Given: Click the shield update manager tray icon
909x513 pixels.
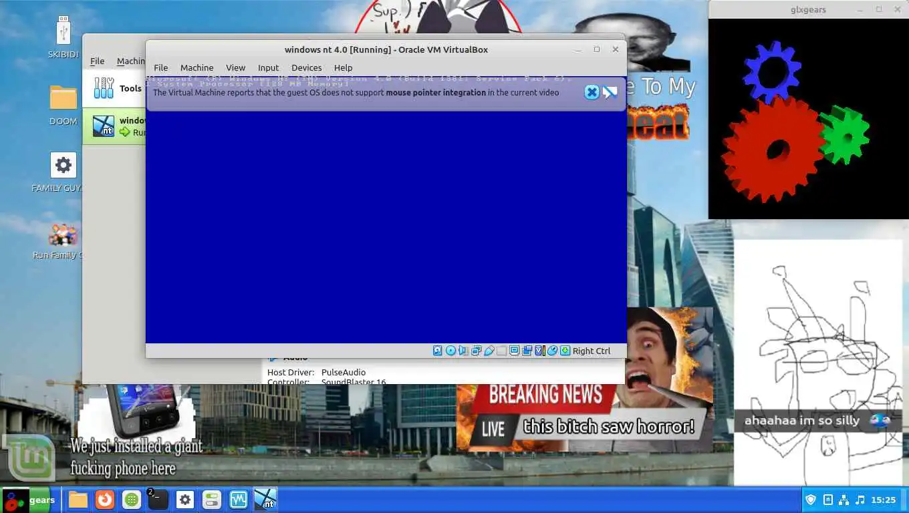Looking at the screenshot, I should [811, 500].
